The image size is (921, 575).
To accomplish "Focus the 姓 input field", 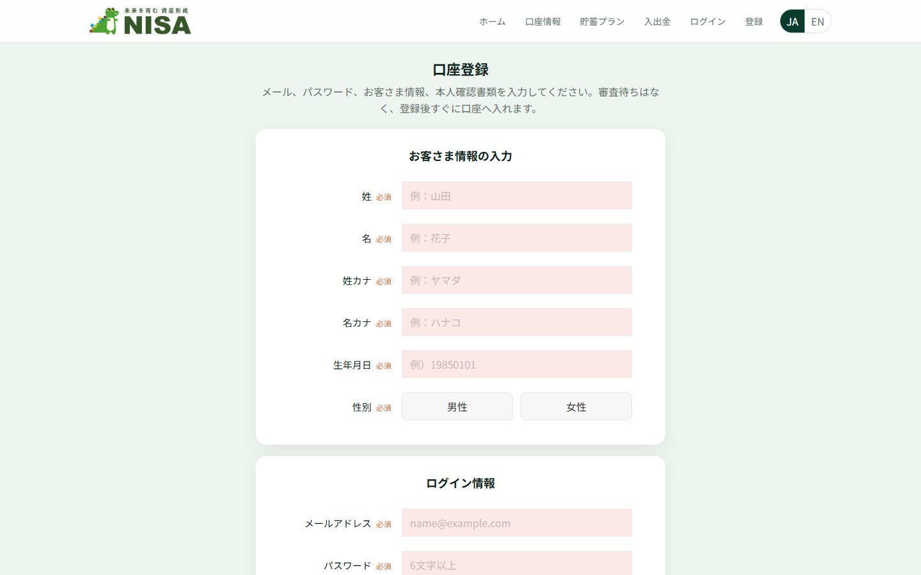I will (517, 195).
